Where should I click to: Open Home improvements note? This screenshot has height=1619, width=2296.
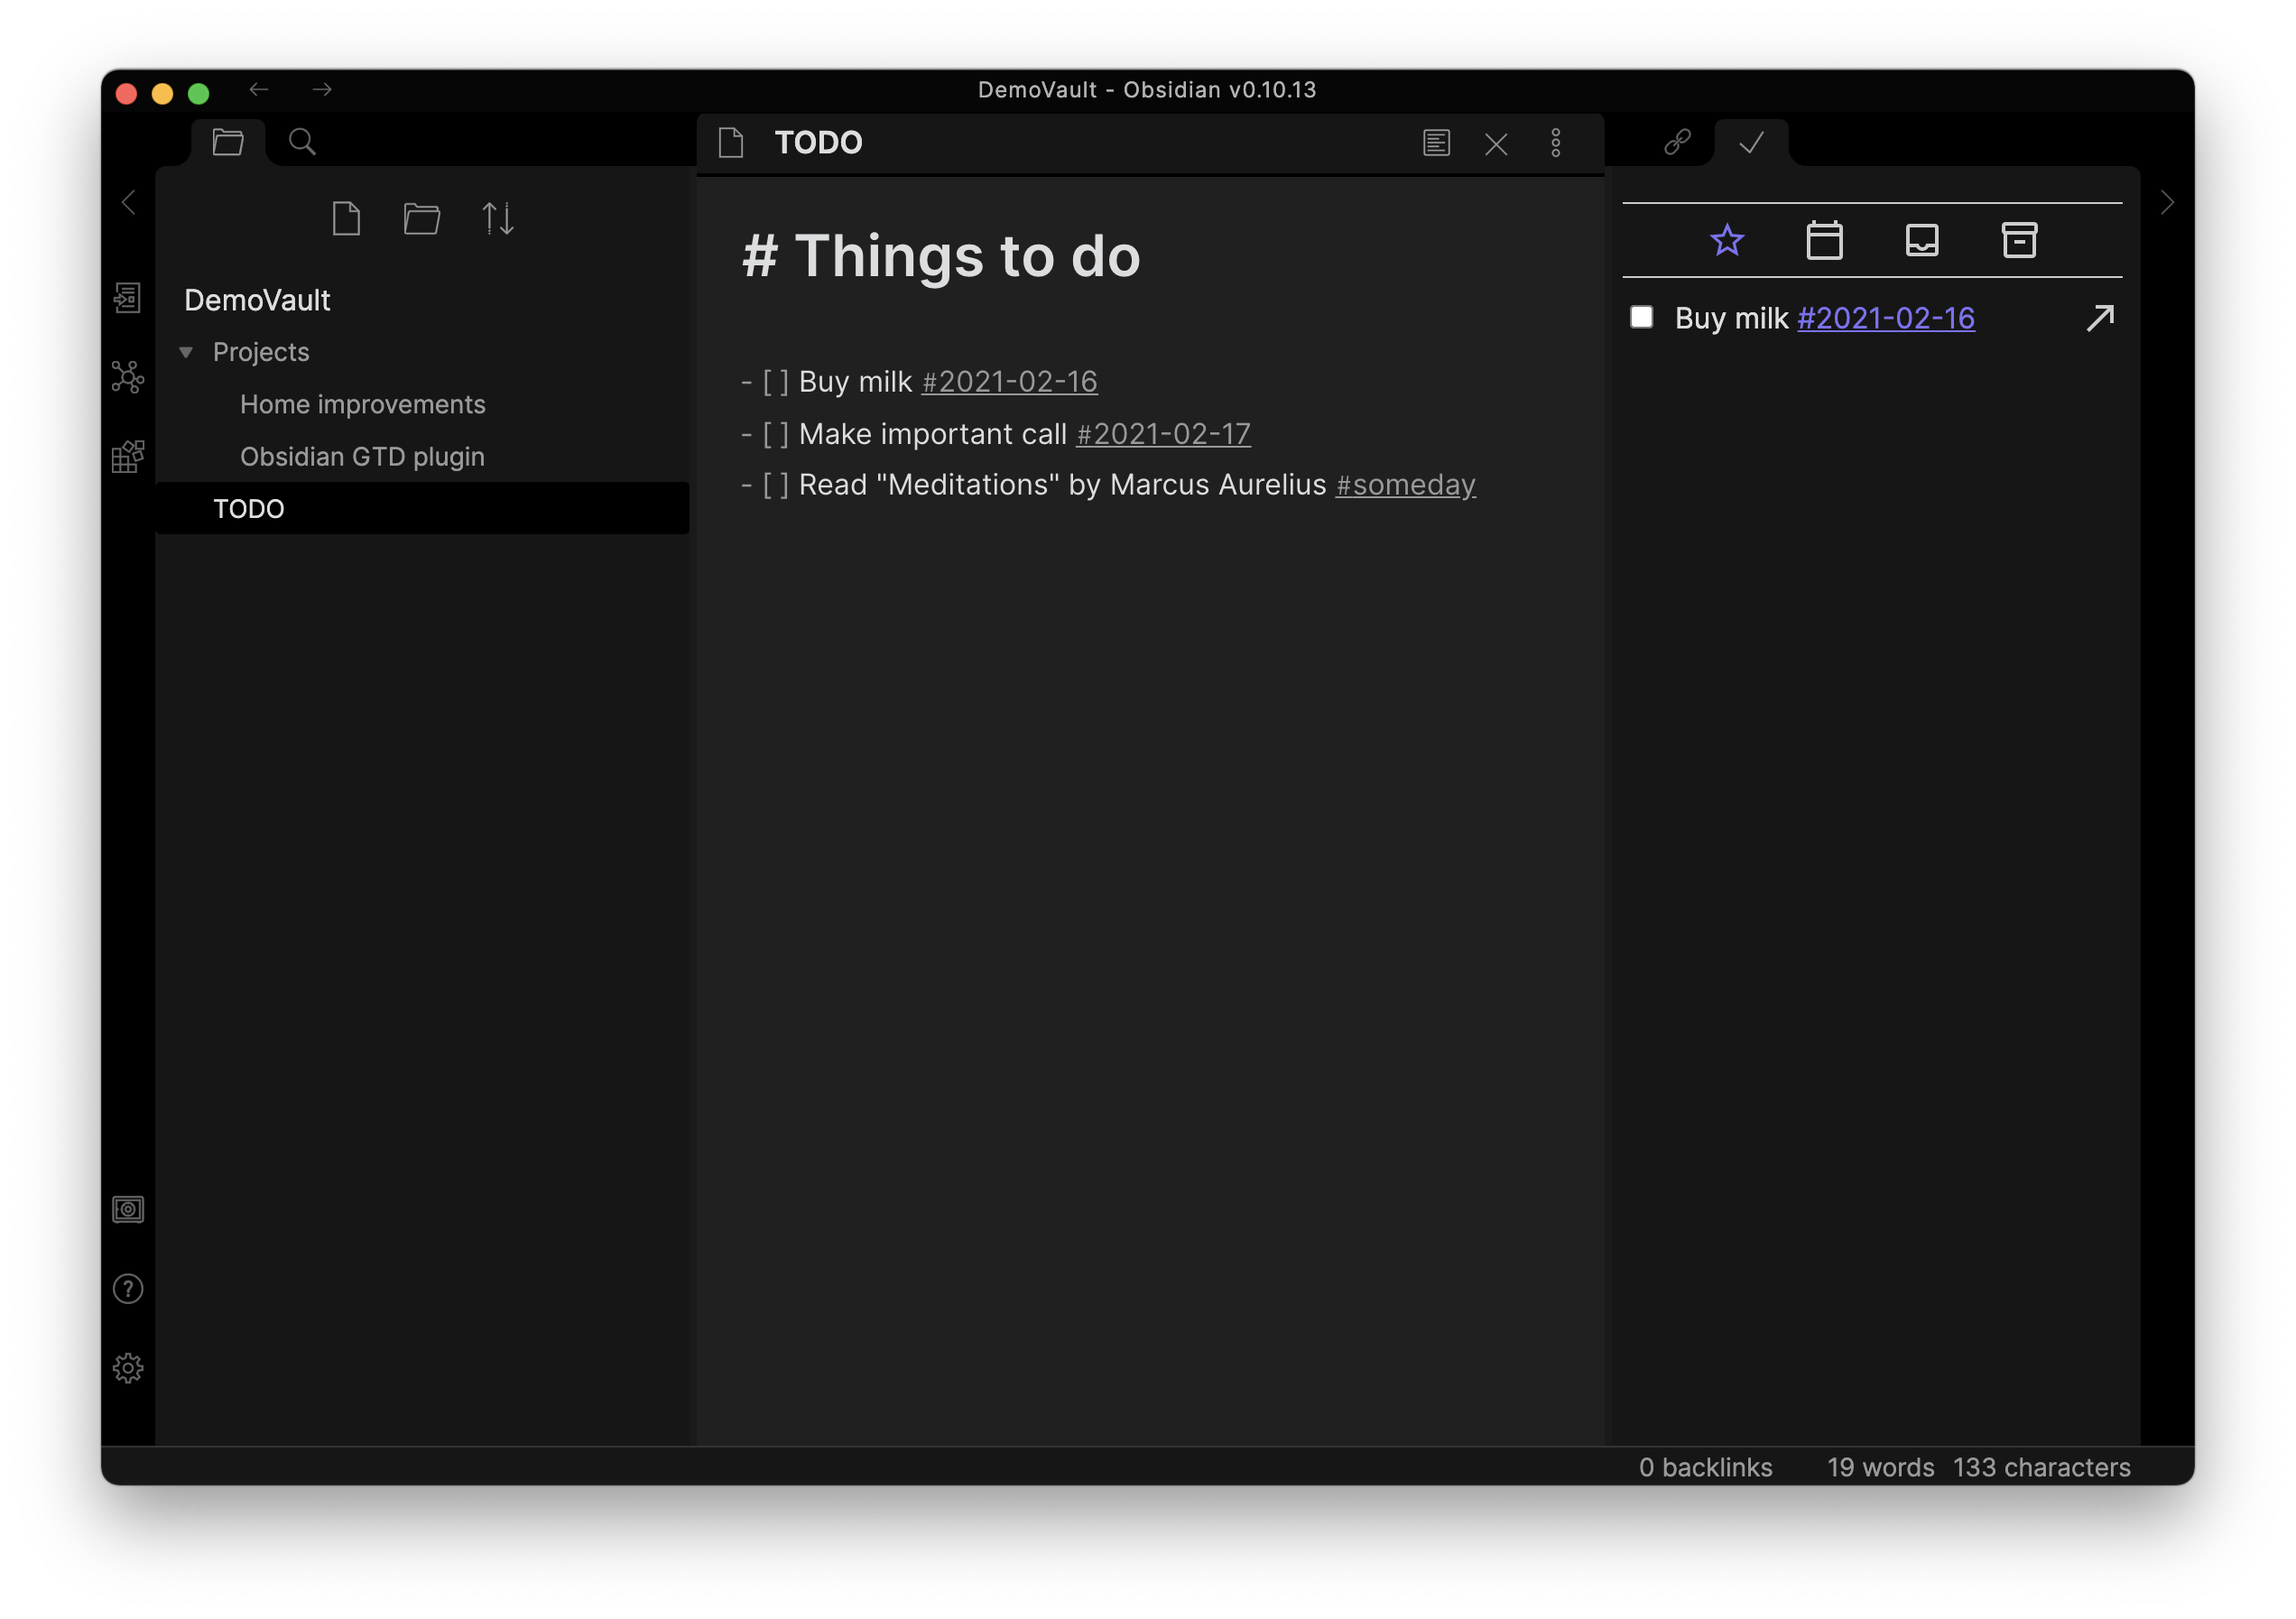[362, 404]
